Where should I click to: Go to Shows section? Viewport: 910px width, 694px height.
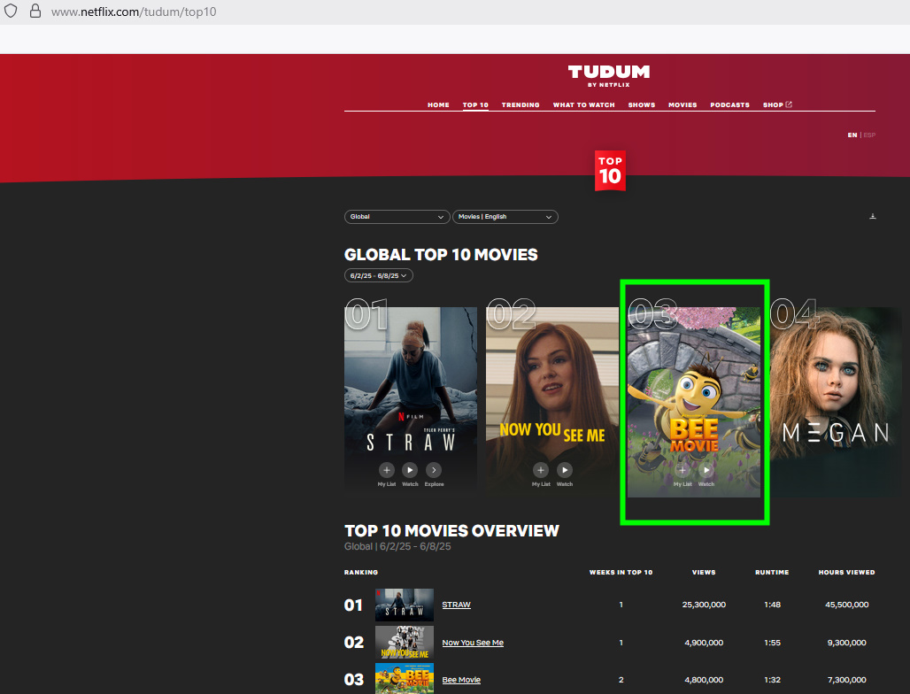(x=641, y=105)
